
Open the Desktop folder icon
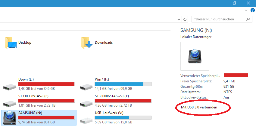point(11,43)
